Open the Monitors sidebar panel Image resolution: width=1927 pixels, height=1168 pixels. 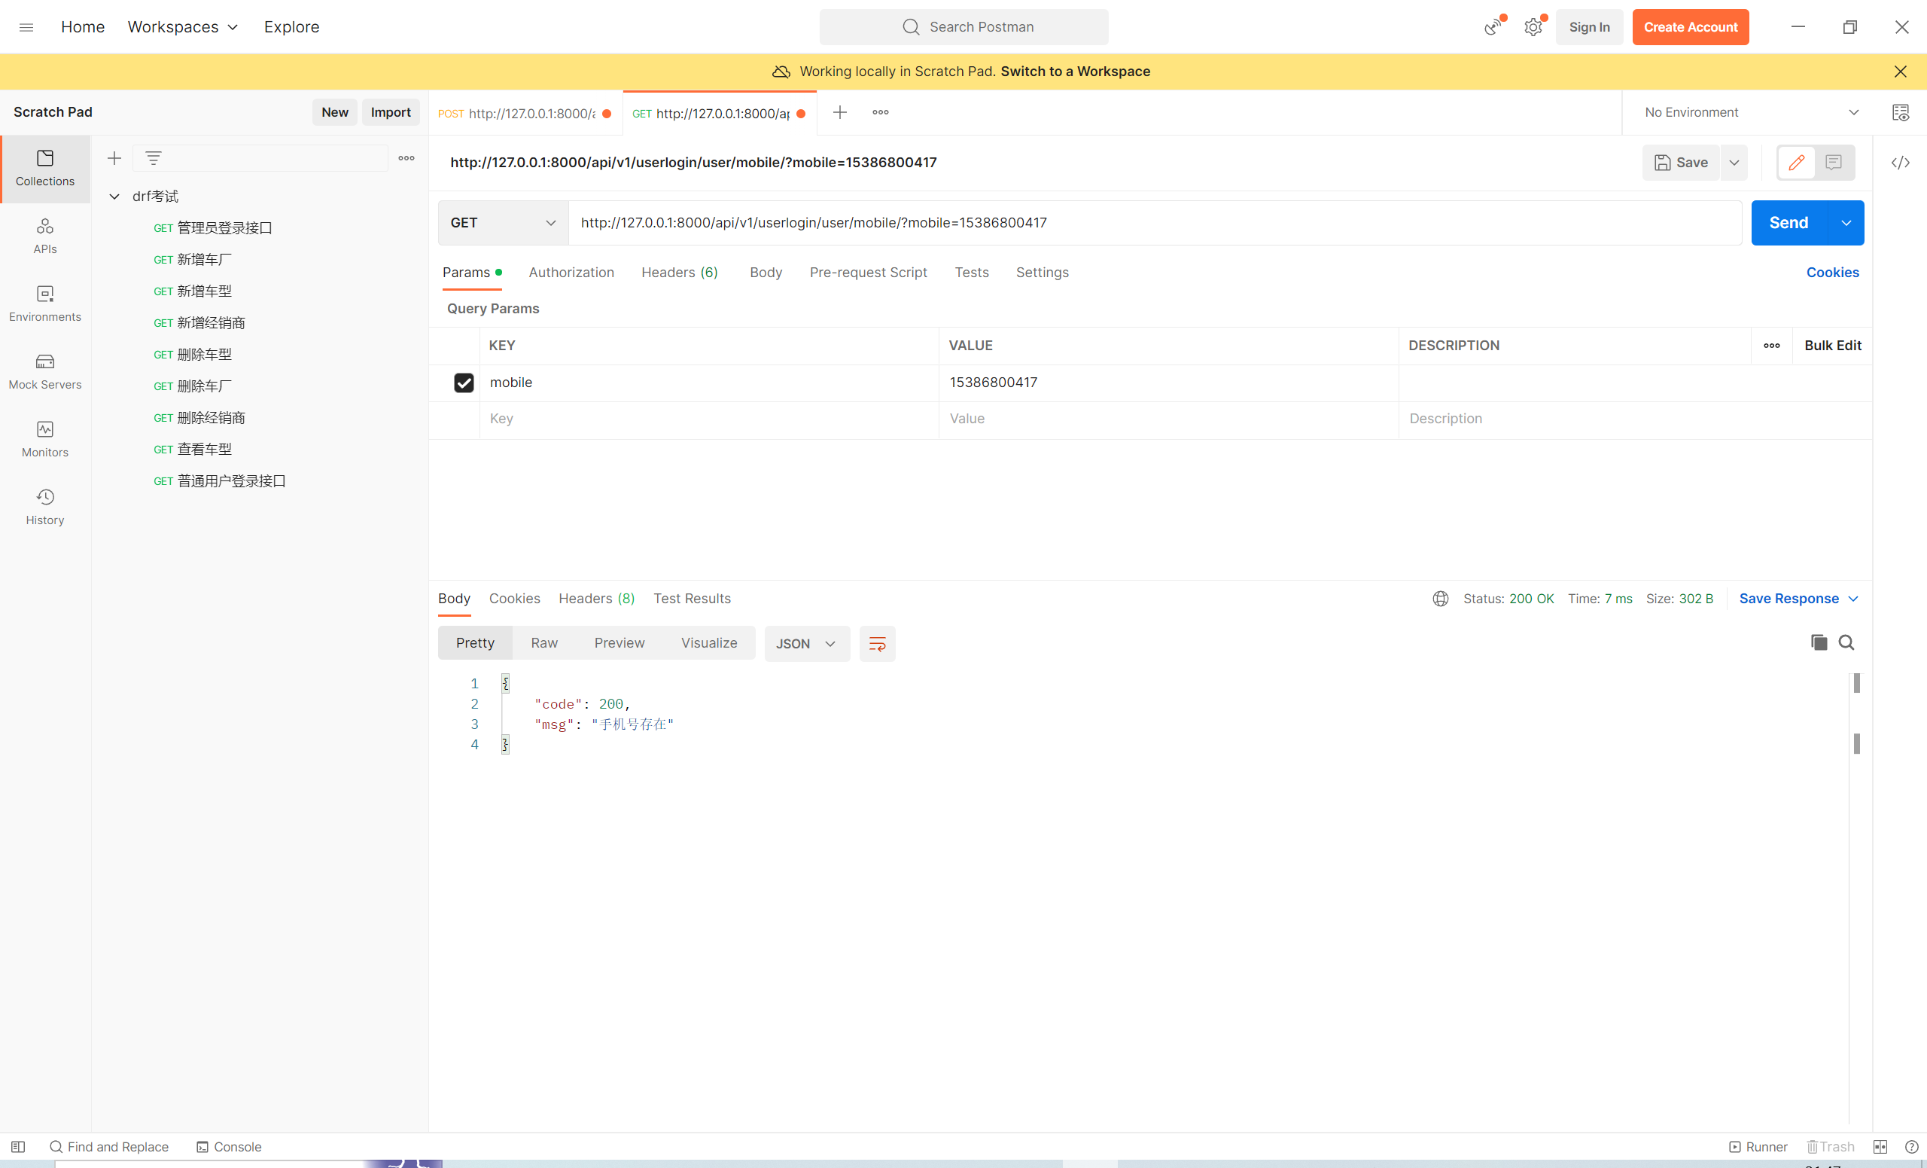point(44,439)
